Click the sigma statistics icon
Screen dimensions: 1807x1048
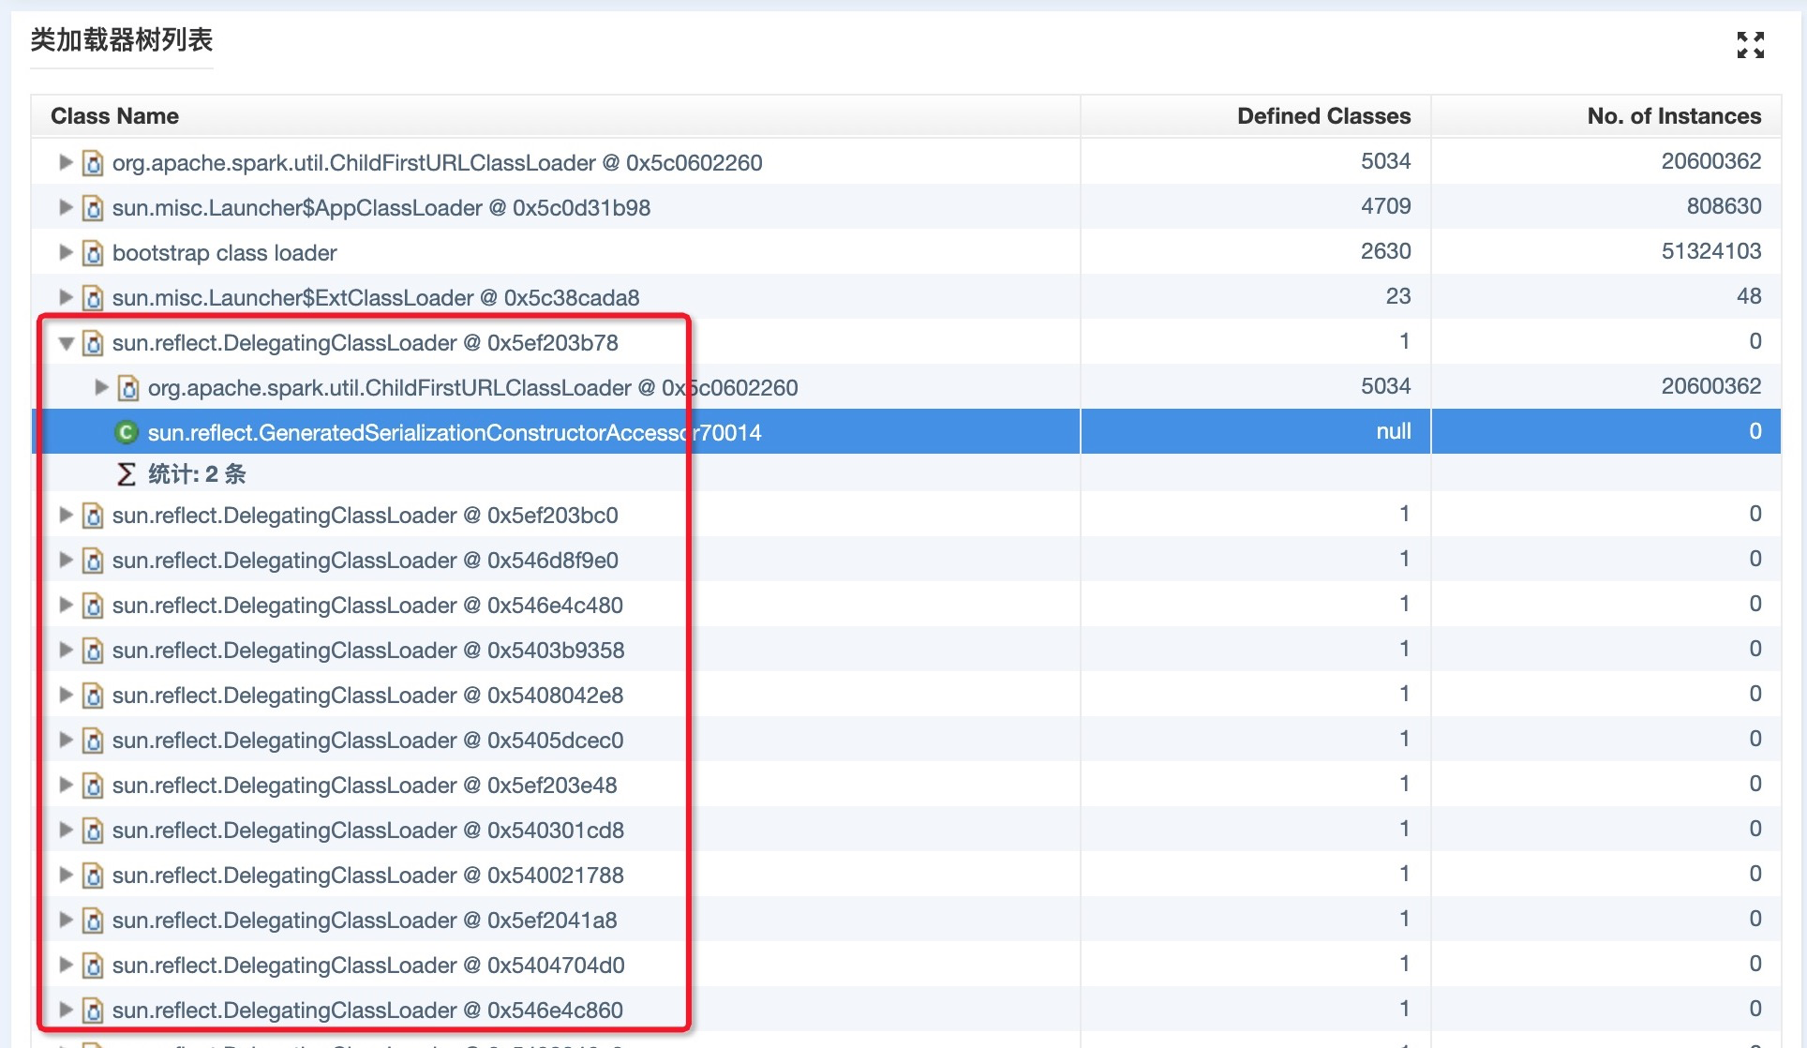[x=126, y=474]
